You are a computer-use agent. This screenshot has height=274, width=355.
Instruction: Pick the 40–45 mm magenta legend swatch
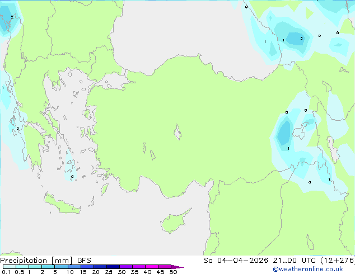point(152,267)
